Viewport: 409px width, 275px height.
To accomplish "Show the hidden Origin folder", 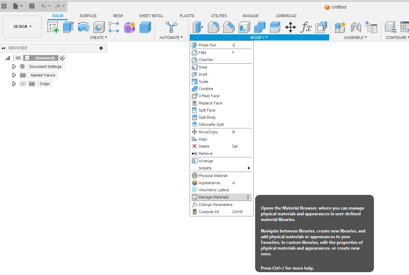I will [23, 84].
